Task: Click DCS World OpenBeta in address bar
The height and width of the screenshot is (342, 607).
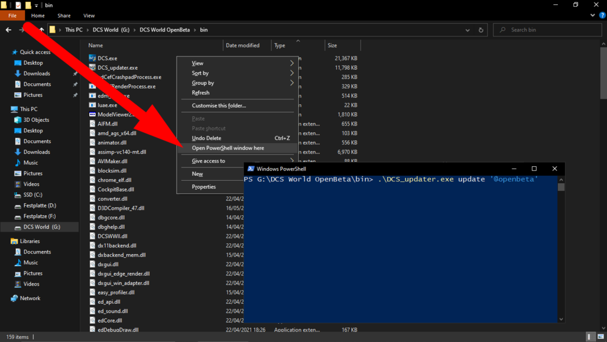Action: pos(164,30)
